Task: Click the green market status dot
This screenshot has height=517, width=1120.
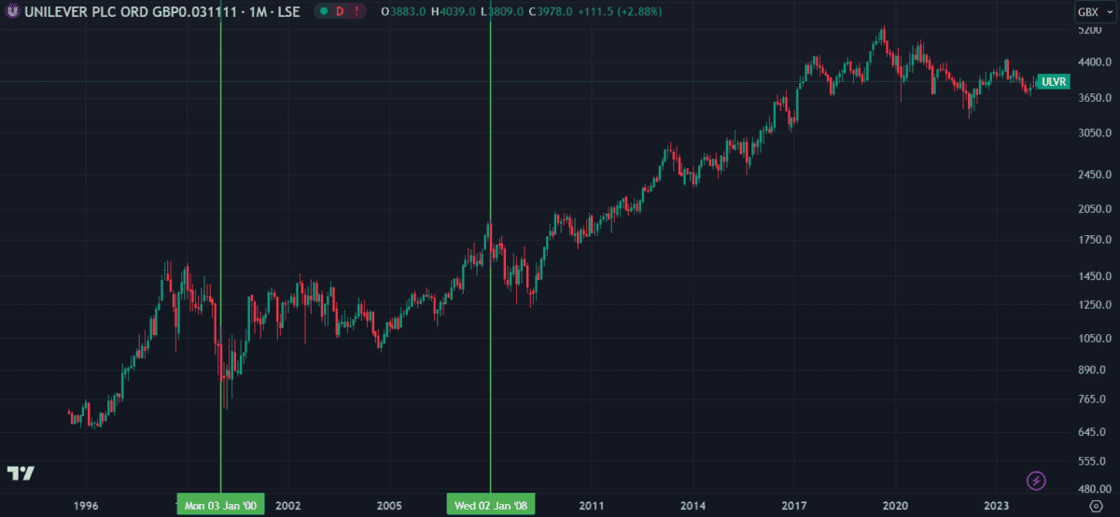Action: (x=323, y=11)
